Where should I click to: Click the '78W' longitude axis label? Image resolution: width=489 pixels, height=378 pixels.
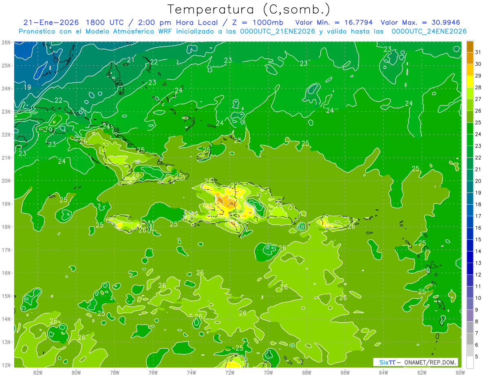[x=115, y=372]
